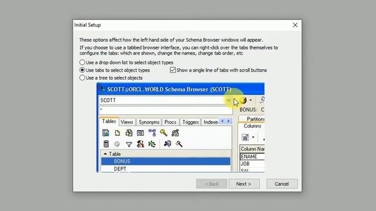This screenshot has width=376, height=211.
Task: Click the Column Name header
Action: pyautogui.click(x=252, y=149)
